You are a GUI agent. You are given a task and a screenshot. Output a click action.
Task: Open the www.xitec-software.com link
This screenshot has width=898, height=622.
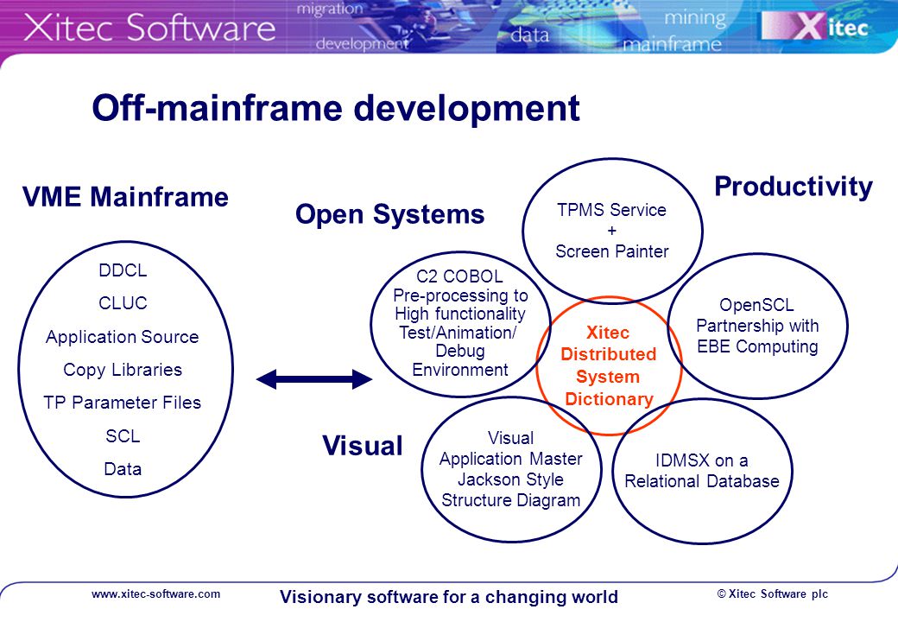click(155, 594)
